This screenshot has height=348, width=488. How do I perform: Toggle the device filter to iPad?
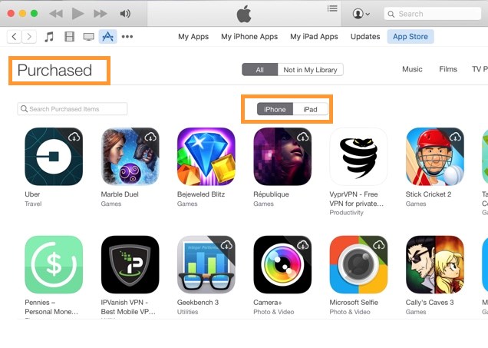pyautogui.click(x=310, y=109)
